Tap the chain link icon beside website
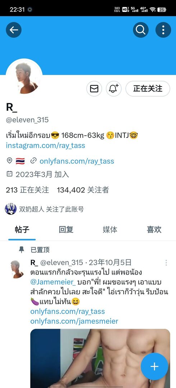This screenshot has height=388, width=176. 33,161
